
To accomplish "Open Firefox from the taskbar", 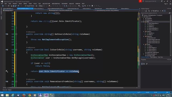I will coord(24,95).
